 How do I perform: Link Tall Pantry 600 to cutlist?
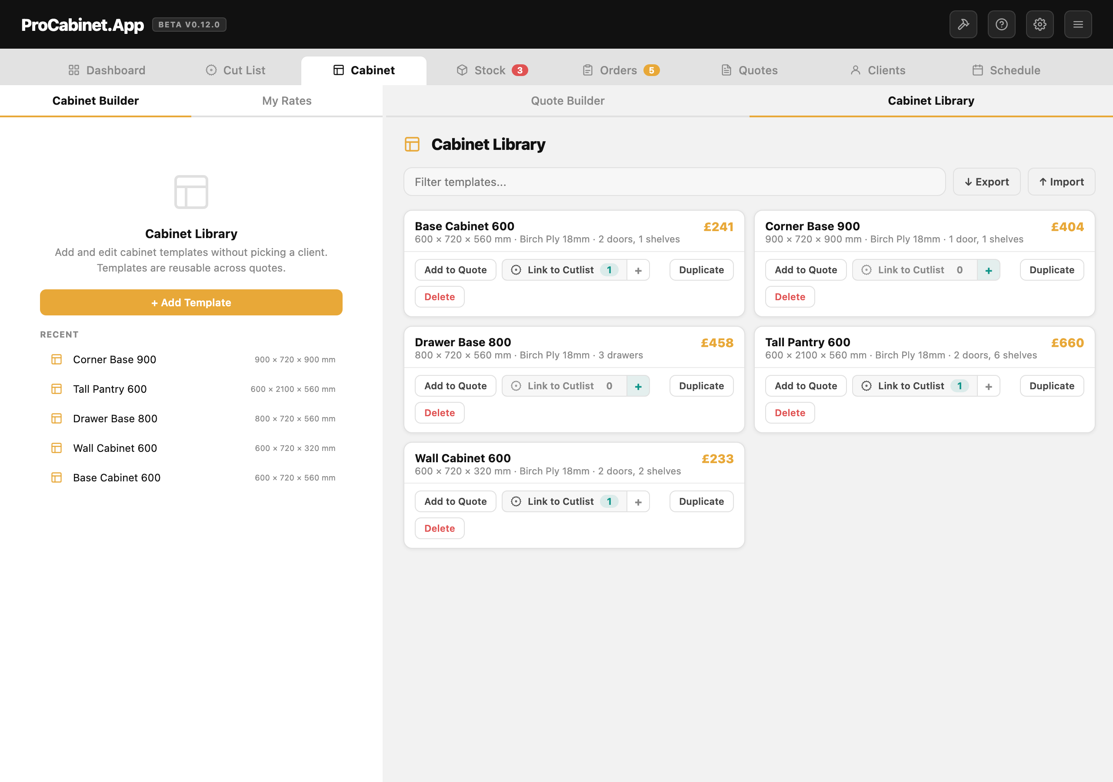915,386
